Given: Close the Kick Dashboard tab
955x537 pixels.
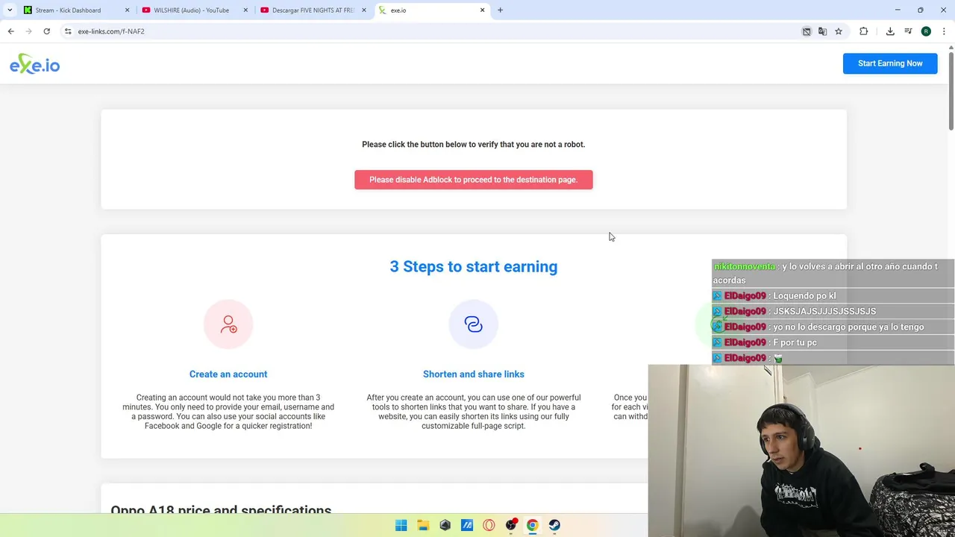Looking at the screenshot, I should point(127,10).
